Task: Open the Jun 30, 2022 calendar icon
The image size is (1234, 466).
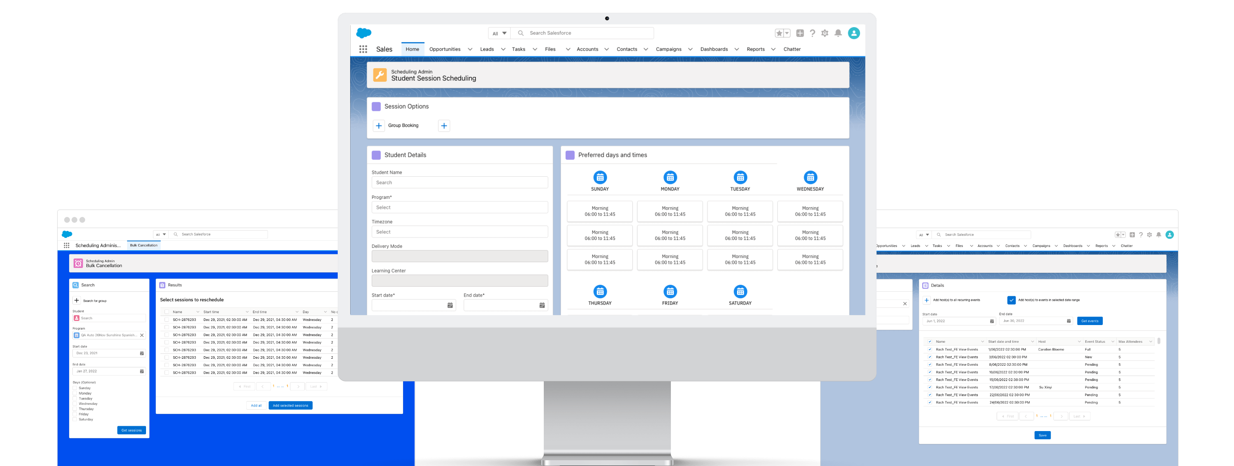Action: tap(1068, 321)
